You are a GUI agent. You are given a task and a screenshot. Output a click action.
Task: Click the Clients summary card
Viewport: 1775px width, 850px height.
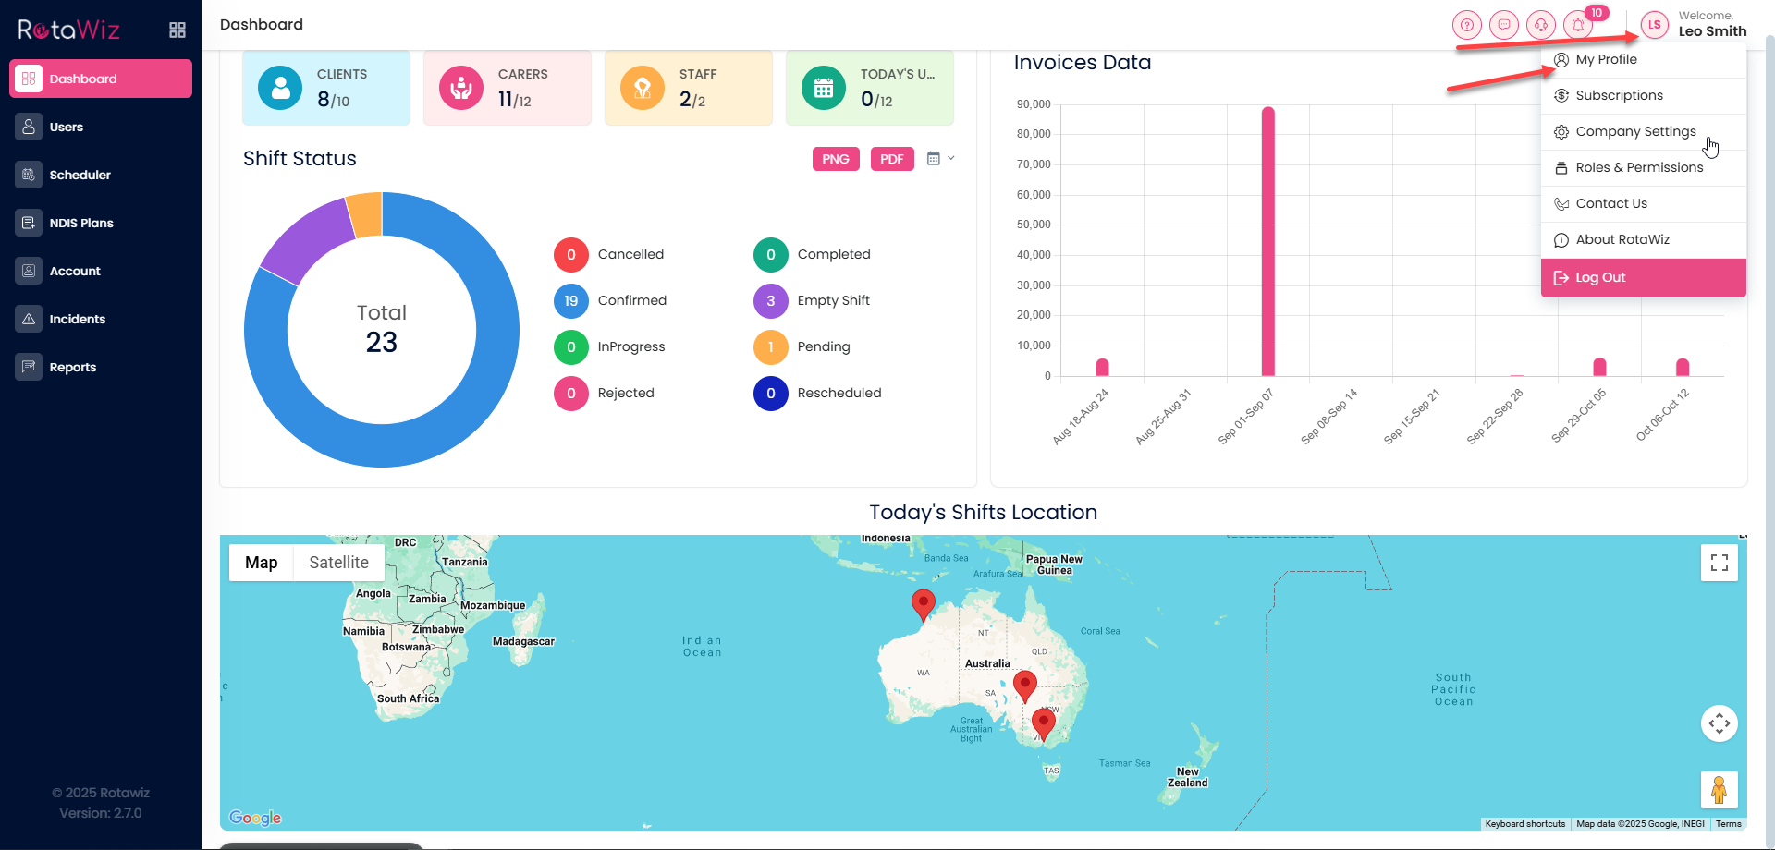pyautogui.click(x=325, y=88)
